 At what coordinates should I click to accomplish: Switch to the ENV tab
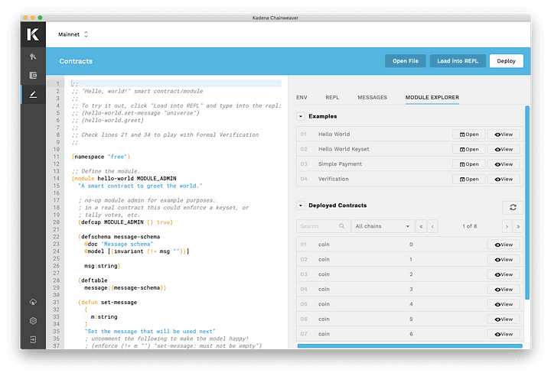pos(302,97)
